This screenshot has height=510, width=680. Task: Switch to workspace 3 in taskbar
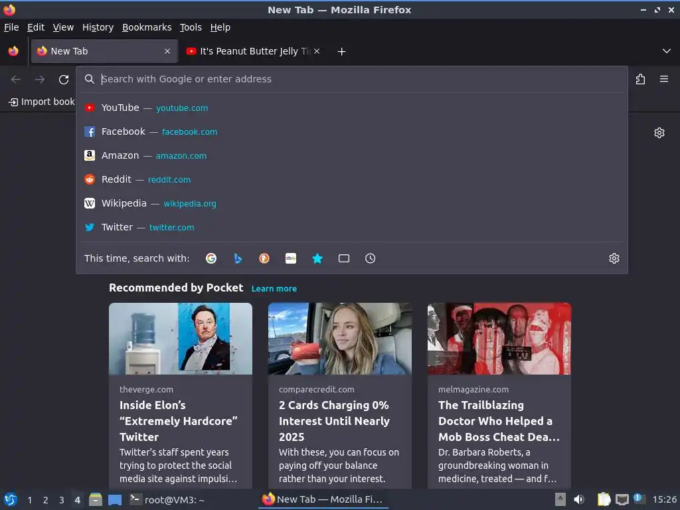coord(62,500)
